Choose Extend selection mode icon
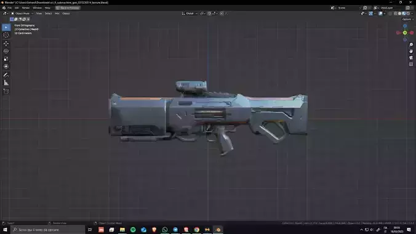416x234 pixels. pos(15,19)
